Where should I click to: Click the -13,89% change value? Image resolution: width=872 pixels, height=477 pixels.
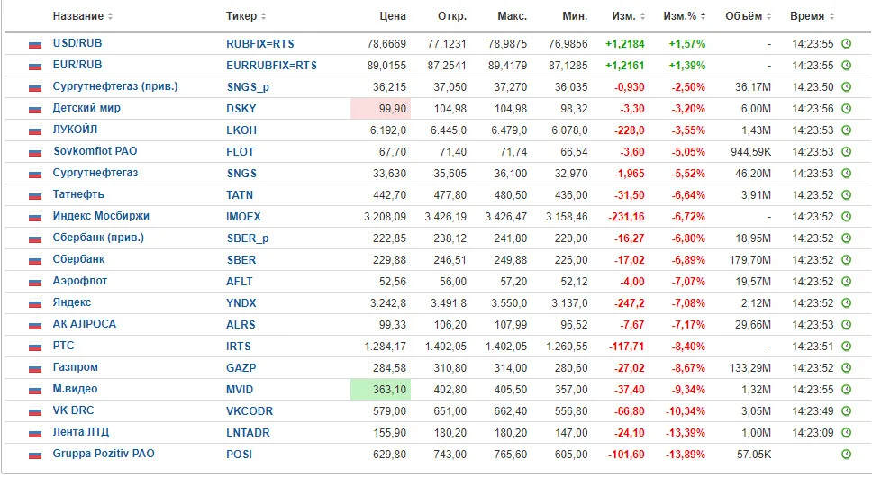tap(686, 454)
